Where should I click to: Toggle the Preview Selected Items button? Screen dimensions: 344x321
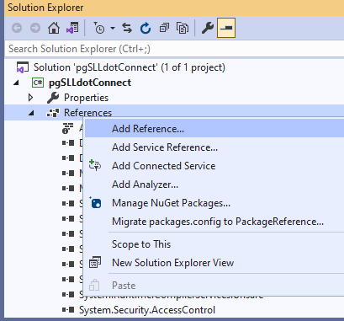[226, 28]
